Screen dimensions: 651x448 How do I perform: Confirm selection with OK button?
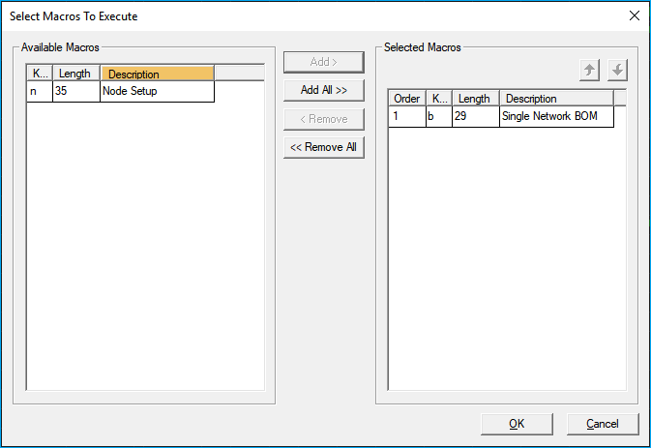click(517, 424)
